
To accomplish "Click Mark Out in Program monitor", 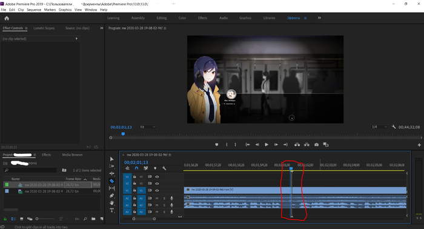I will [x=235, y=145].
